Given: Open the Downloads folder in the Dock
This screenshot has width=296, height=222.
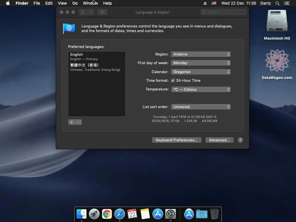Looking at the screenshot, I should coord(201,214).
